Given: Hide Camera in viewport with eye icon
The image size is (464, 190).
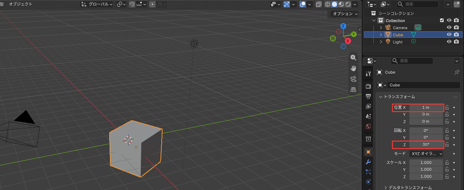Looking at the screenshot, I should tap(449, 28).
